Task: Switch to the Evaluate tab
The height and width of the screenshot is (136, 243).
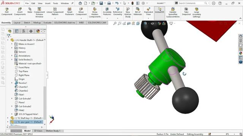Action: (x=47, y=23)
